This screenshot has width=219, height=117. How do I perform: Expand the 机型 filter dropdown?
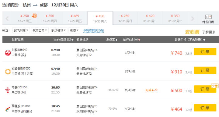(x=74, y=30)
